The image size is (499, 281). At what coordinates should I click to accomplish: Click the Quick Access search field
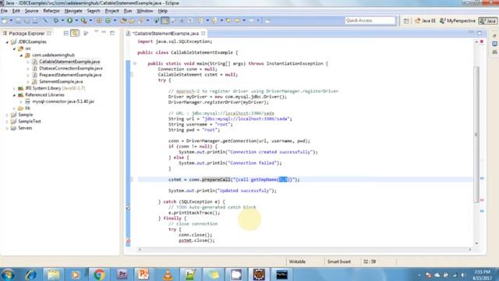click(370, 20)
